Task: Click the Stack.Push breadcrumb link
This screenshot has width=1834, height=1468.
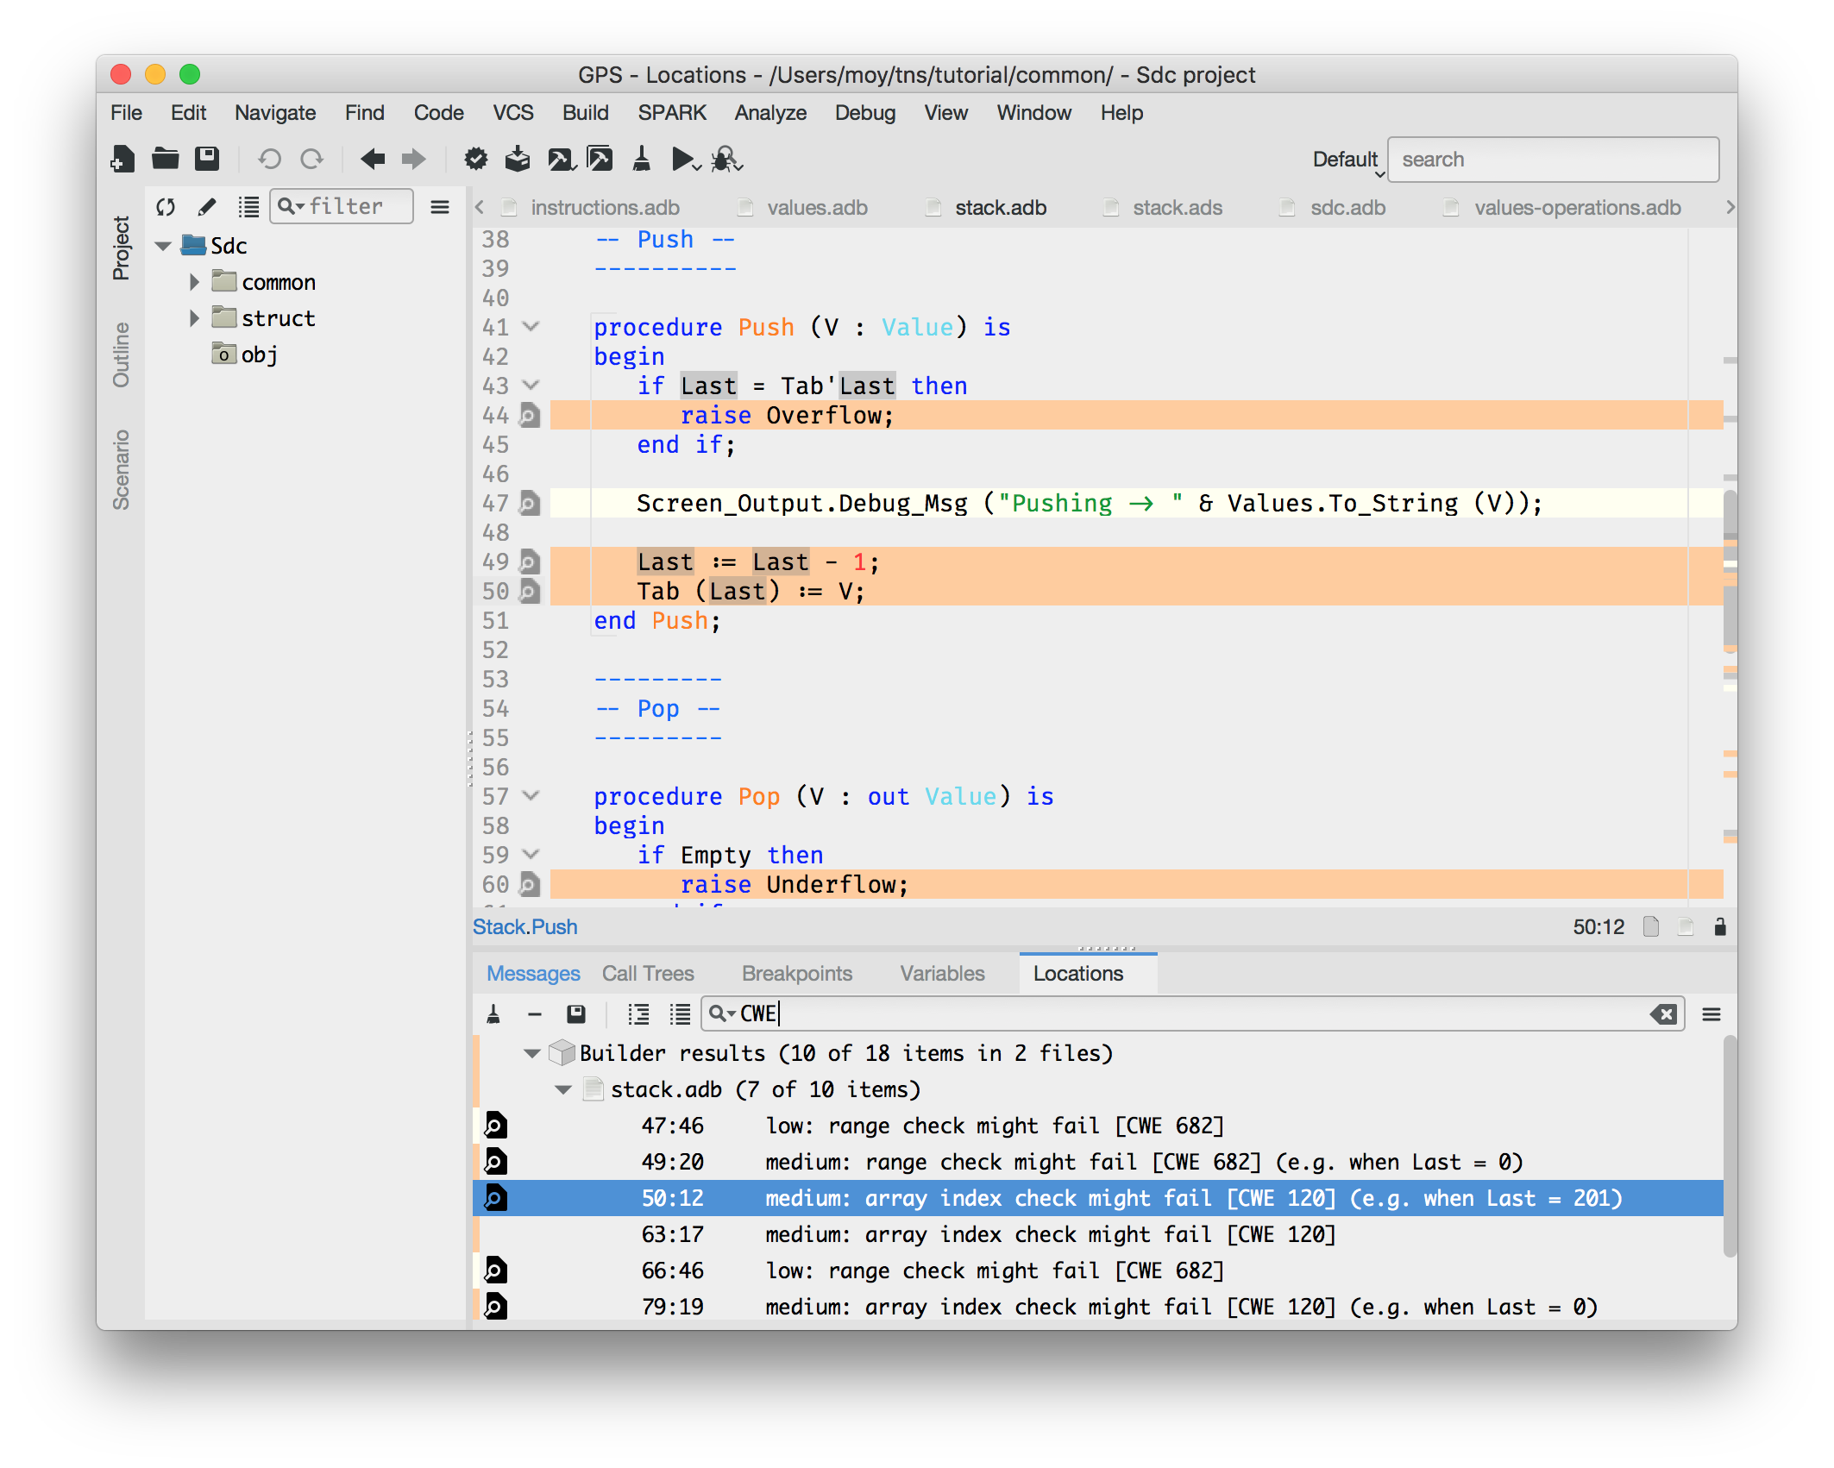Action: [x=524, y=927]
